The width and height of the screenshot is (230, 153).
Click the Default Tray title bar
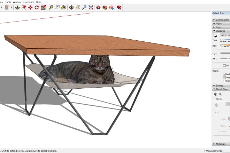[x=221, y=13]
